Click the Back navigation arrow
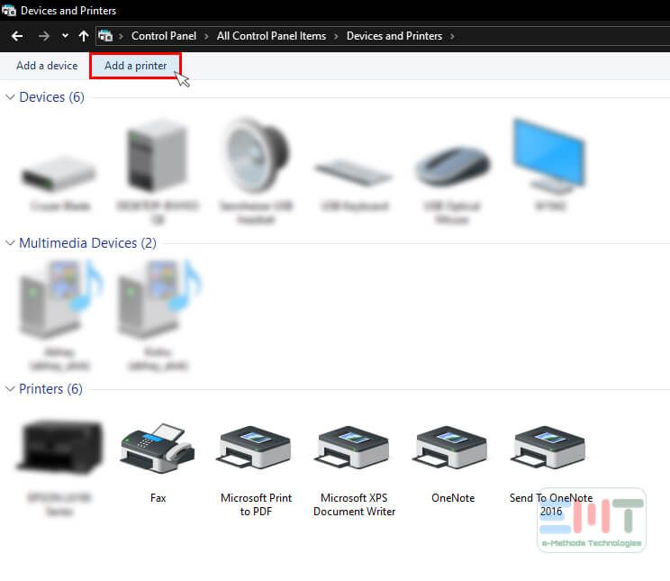 click(17, 36)
